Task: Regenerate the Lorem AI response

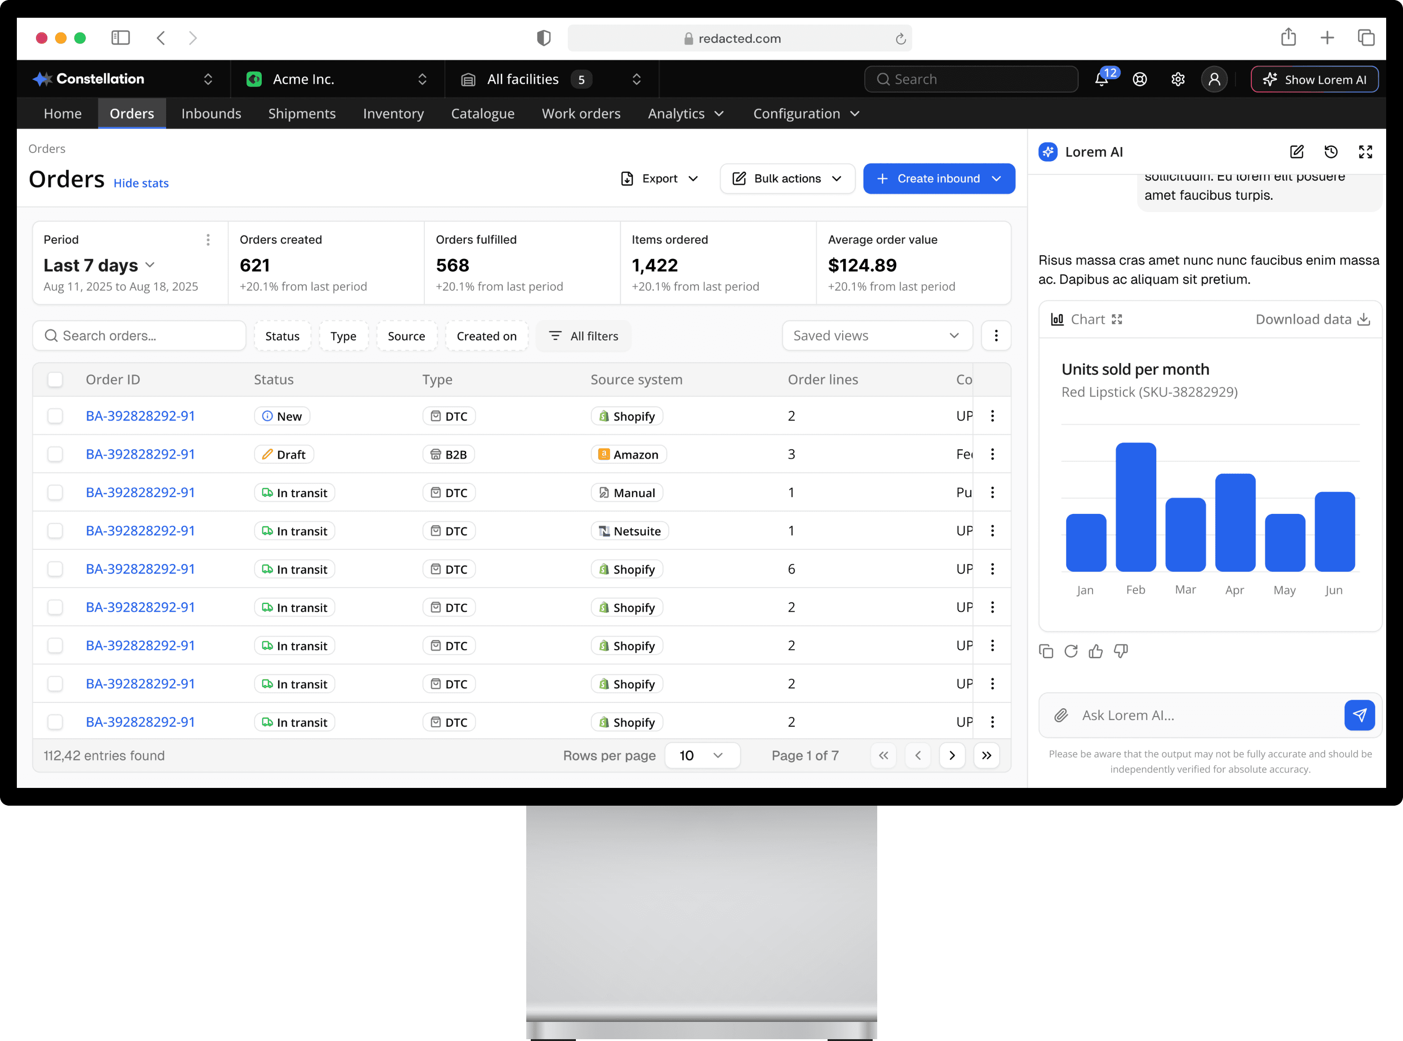Action: 1071,651
